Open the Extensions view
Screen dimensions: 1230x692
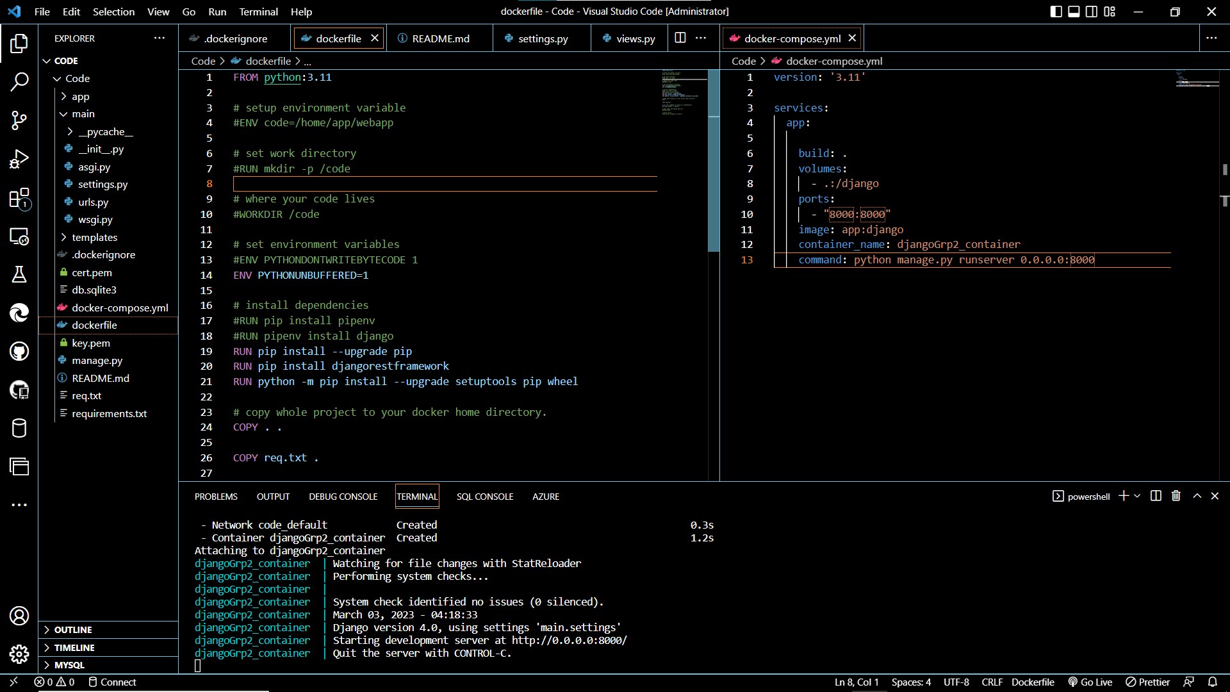click(19, 198)
